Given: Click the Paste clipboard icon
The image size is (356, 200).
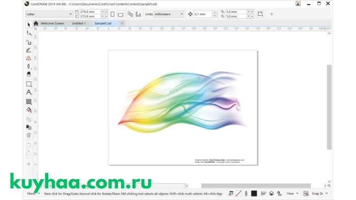Looking at the screenshot, I should tap(28, 127).
